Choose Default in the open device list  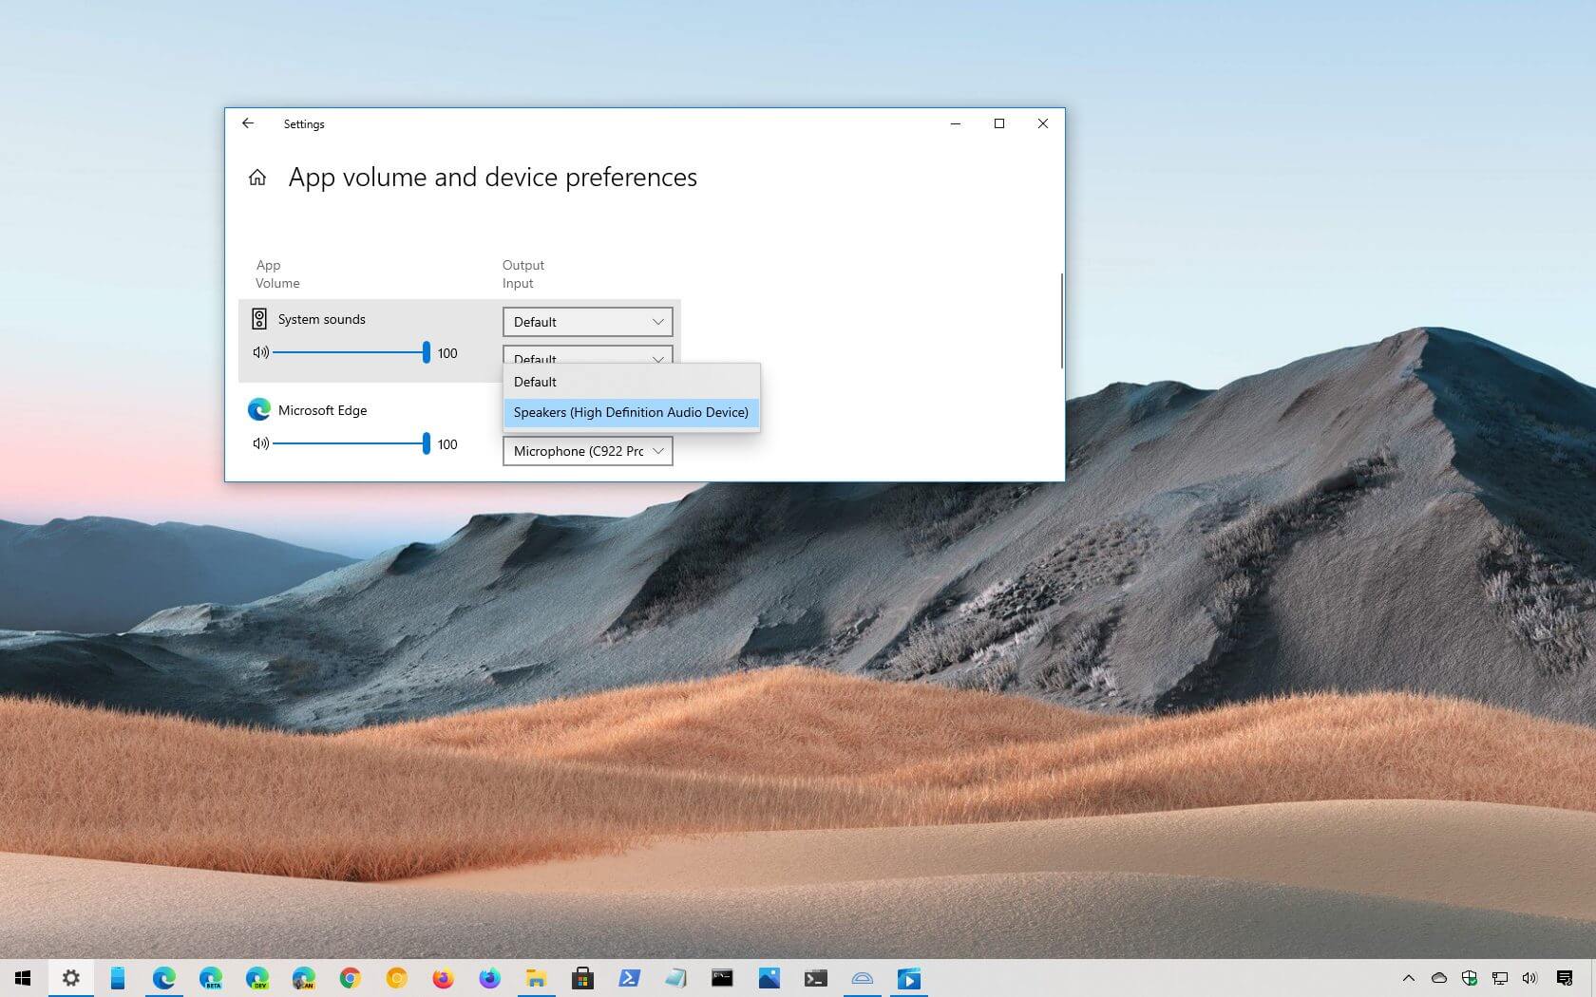point(631,382)
